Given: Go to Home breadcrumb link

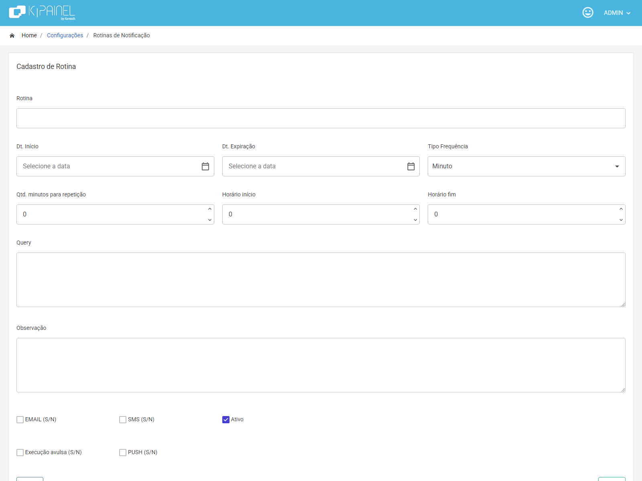Looking at the screenshot, I should pos(29,35).
